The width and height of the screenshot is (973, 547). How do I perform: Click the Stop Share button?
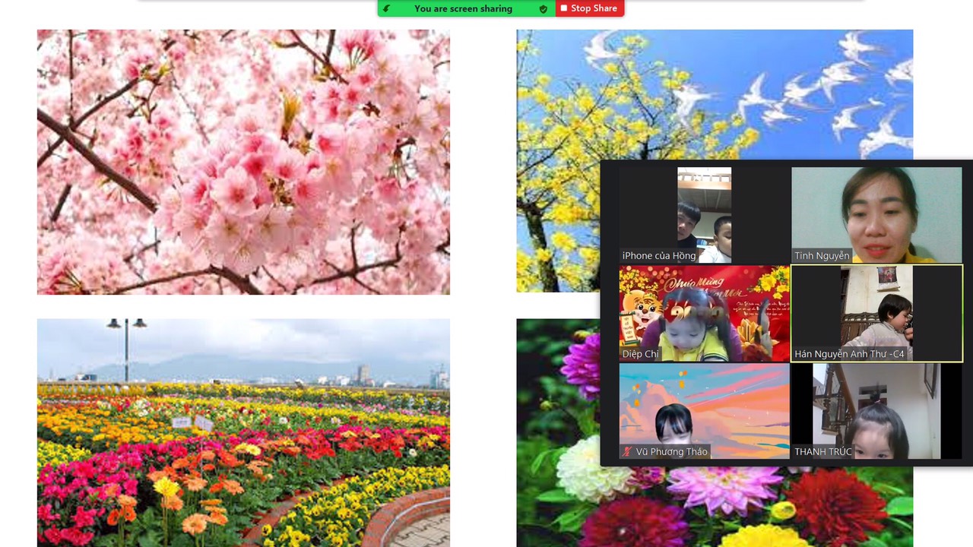tap(590, 8)
